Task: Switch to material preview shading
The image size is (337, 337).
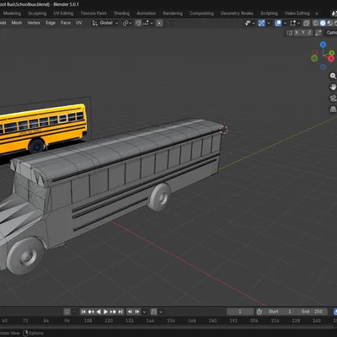Action: (330, 23)
